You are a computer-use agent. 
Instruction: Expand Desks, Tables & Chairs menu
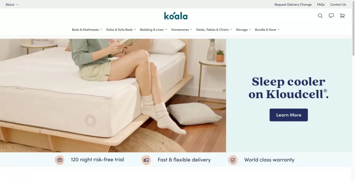(214, 30)
